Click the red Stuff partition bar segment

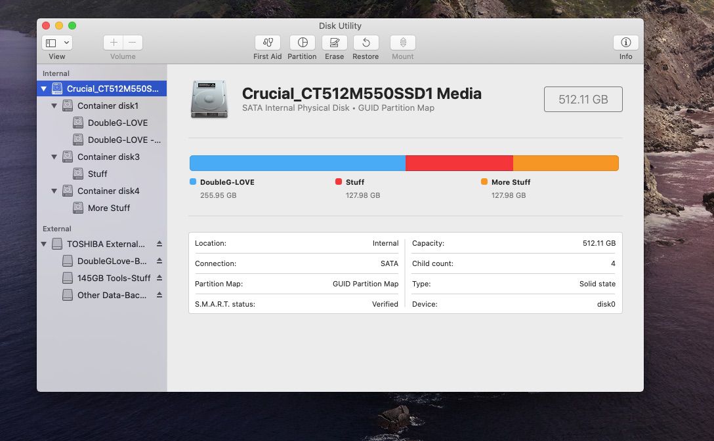click(x=459, y=163)
